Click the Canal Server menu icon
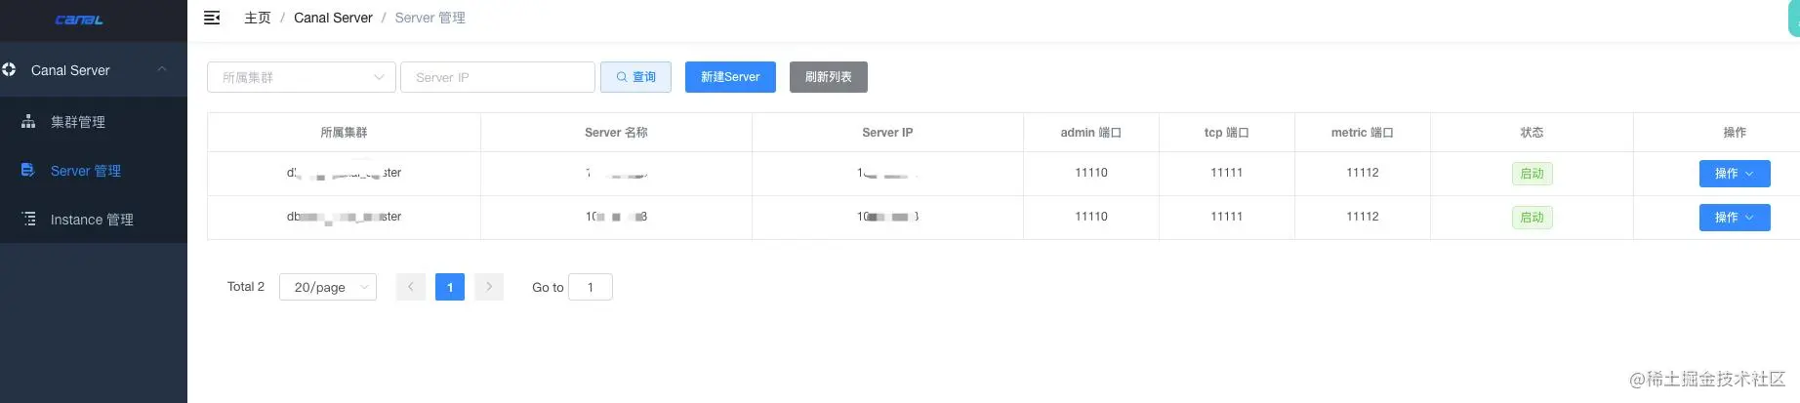The image size is (1800, 403). click(10, 69)
